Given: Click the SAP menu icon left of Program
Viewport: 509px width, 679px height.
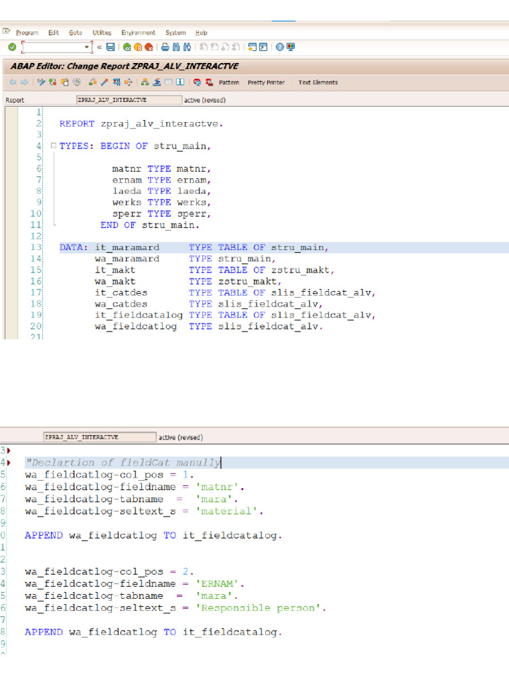Looking at the screenshot, I should tap(7, 32).
